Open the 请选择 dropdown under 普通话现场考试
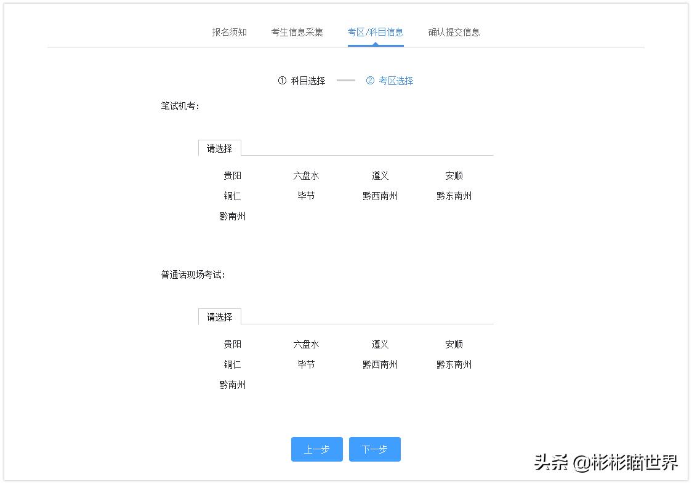The image size is (692, 485). click(219, 316)
